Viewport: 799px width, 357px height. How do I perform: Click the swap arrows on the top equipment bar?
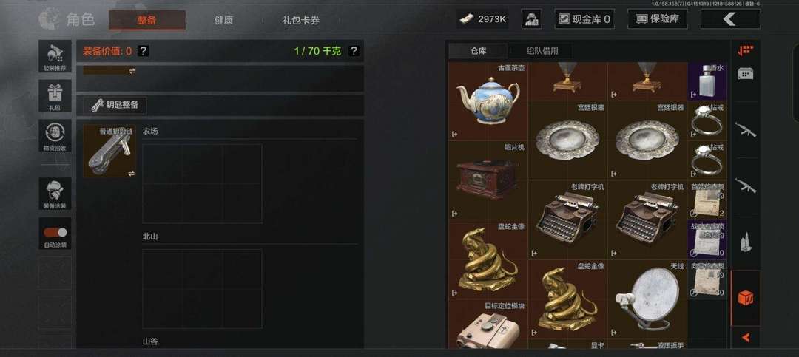tap(132, 71)
